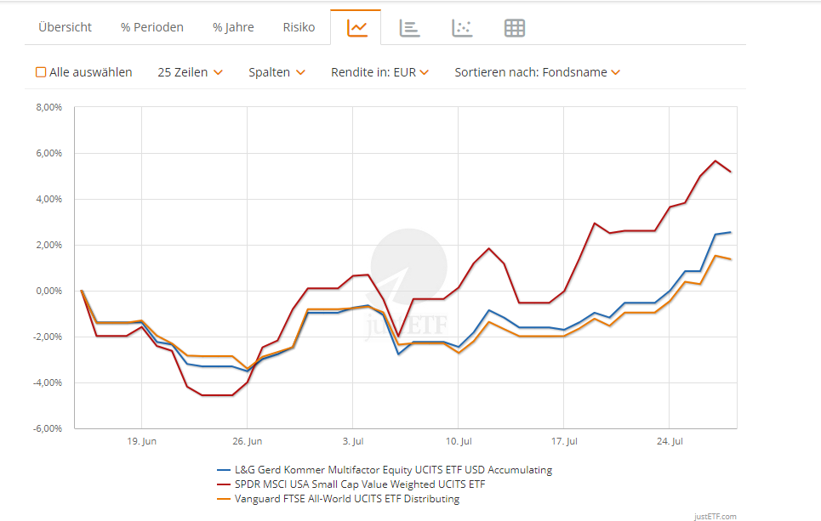
Task: Select the '% Jahre' tab
Action: click(x=233, y=27)
